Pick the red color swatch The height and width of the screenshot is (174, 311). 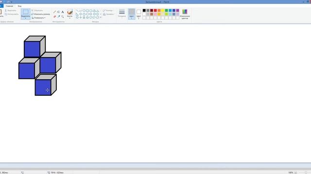155,10
